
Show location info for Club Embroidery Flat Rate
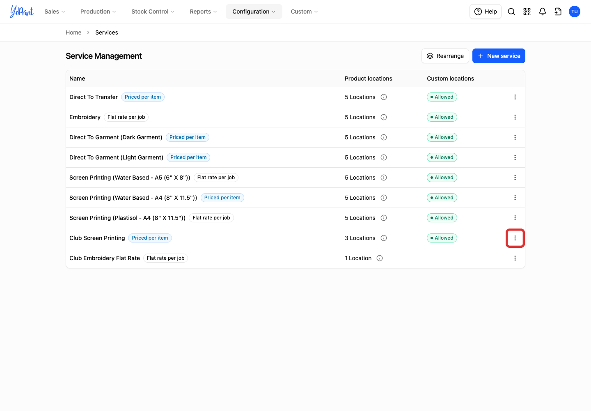click(380, 258)
